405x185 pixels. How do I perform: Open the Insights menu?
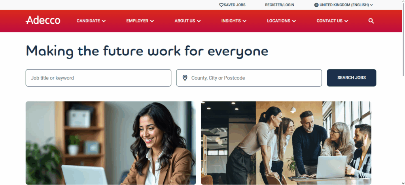tap(234, 21)
